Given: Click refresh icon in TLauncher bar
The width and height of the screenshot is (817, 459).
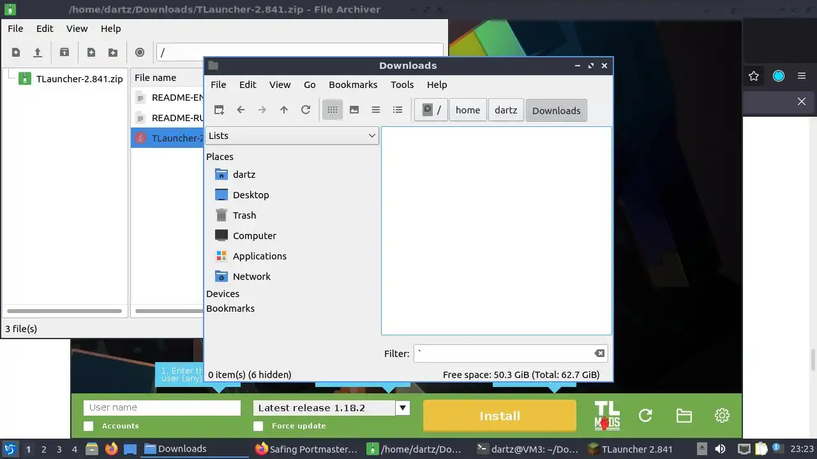Looking at the screenshot, I should point(645,416).
